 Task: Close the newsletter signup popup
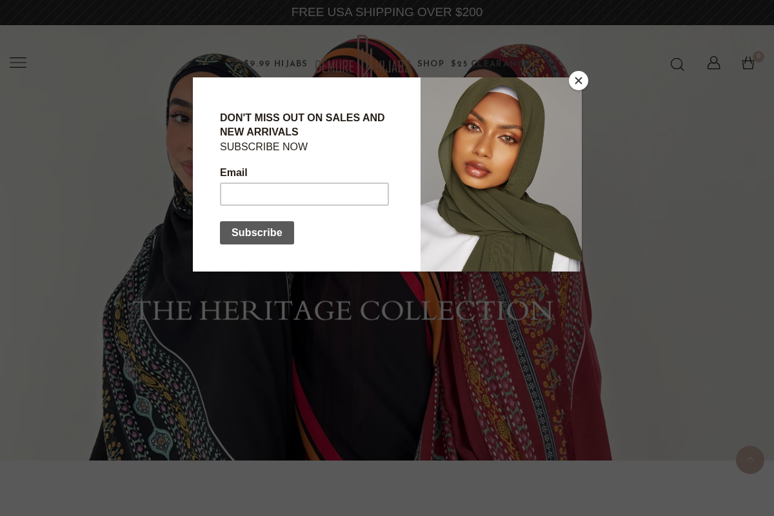[578, 81]
